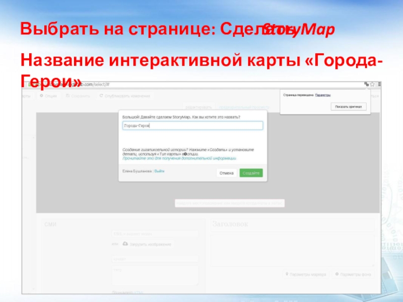Image resolution: width=403 pixels, height=302 pixels.
Task: Click the Сохранить toolbar item
Action: click(x=78, y=96)
